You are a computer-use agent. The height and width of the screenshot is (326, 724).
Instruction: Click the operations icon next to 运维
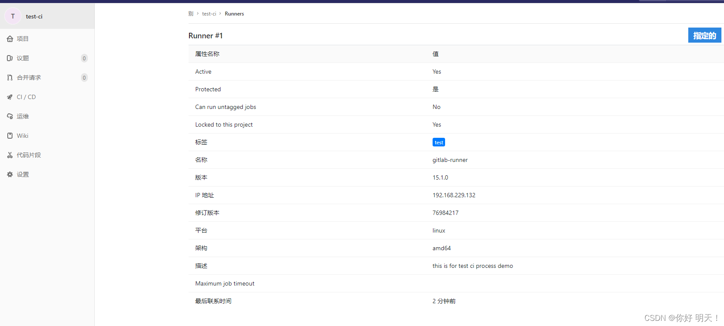click(10, 116)
